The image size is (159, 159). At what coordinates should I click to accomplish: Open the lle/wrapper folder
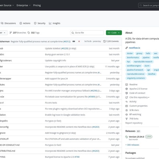pos(6,79)
